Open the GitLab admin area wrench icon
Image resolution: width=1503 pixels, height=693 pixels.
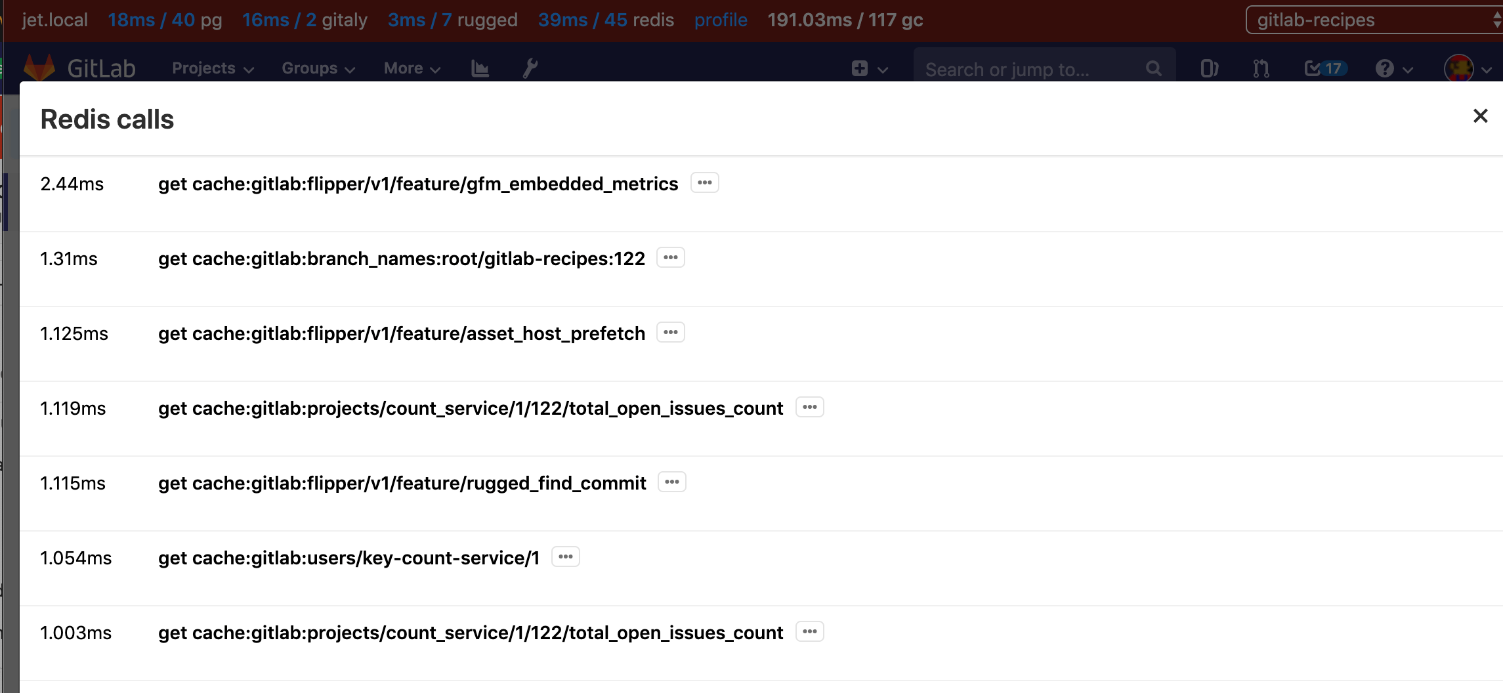point(530,68)
